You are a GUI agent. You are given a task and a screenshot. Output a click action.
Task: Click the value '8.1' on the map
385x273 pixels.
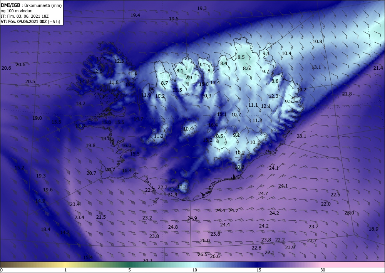point(180,71)
